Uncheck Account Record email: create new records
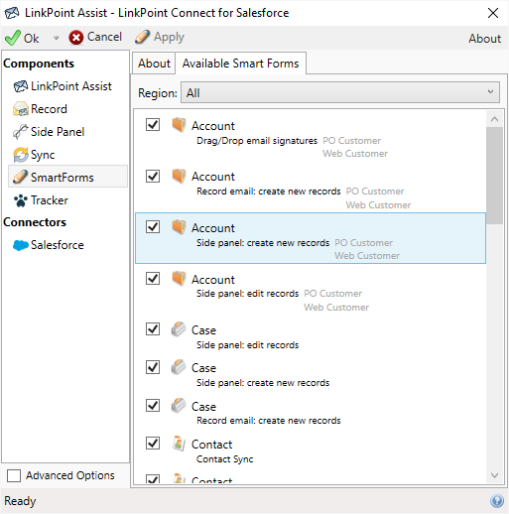 point(153,176)
